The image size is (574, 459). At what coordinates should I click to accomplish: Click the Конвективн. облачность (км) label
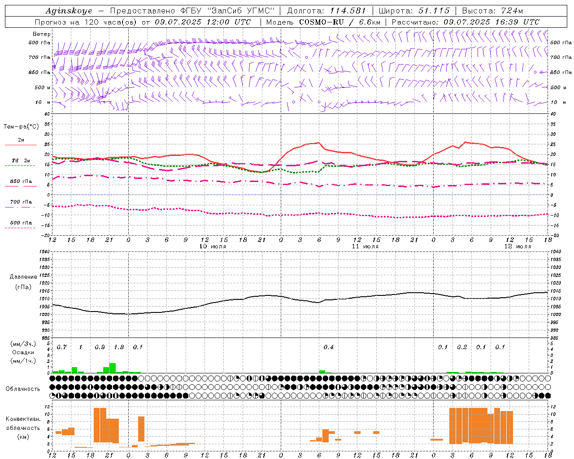[23, 428]
